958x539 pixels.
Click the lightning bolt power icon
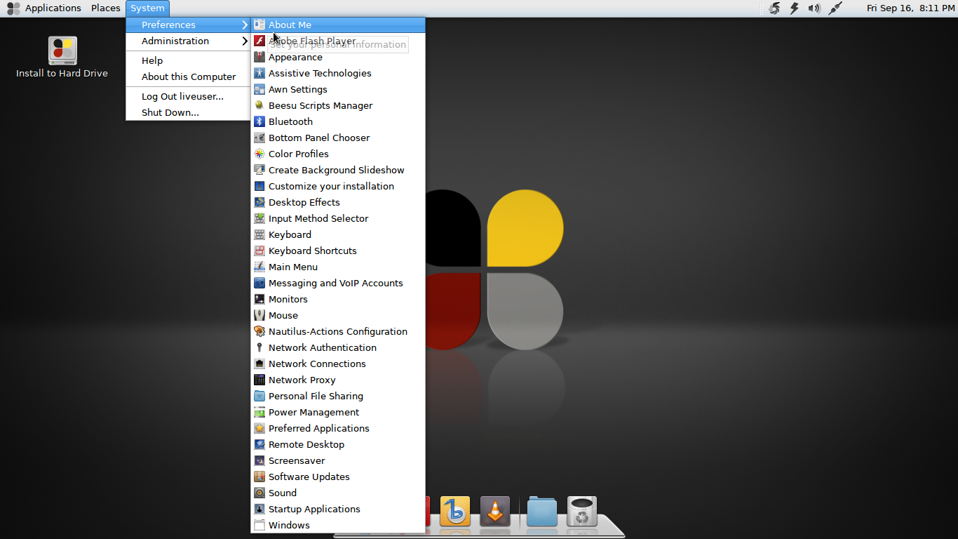coord(795,8)
